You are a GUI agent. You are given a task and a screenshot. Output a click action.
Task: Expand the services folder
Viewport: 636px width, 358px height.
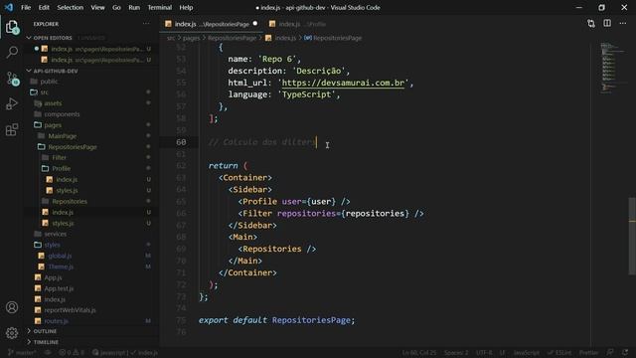(x=56, y=234)
